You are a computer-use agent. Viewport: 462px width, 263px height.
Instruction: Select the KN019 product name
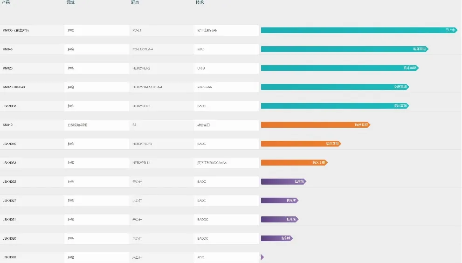pyautogui.click(x=8, y=125)
